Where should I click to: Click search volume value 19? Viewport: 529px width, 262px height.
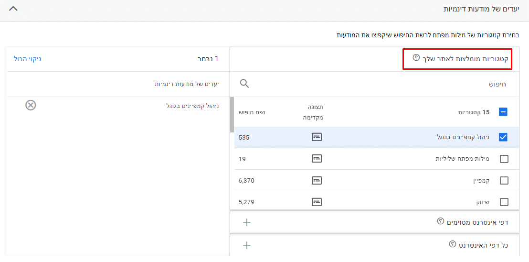coord(242,159)
